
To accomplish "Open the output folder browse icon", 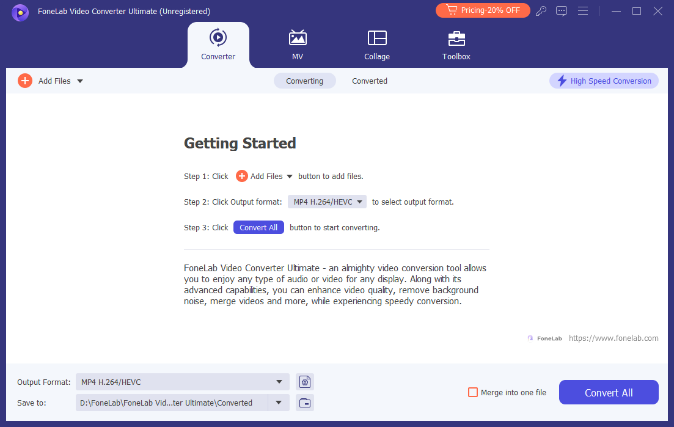I will (304, 403).
